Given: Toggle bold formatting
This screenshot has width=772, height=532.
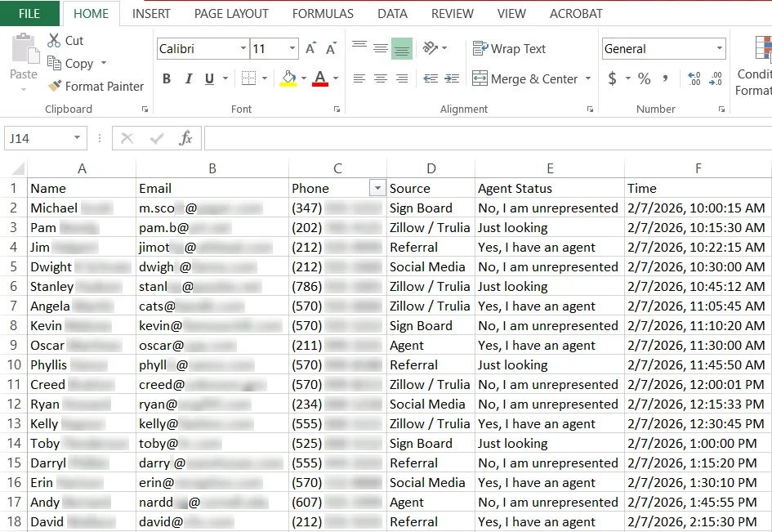Looking at the screenshot, I should point(167,78).
